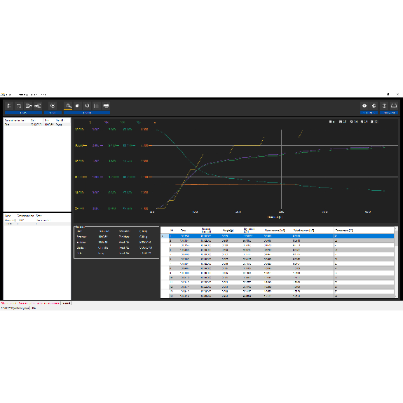Select the first entry in the lower-left list
Screen dimensions: 403x403
point(37,220)
